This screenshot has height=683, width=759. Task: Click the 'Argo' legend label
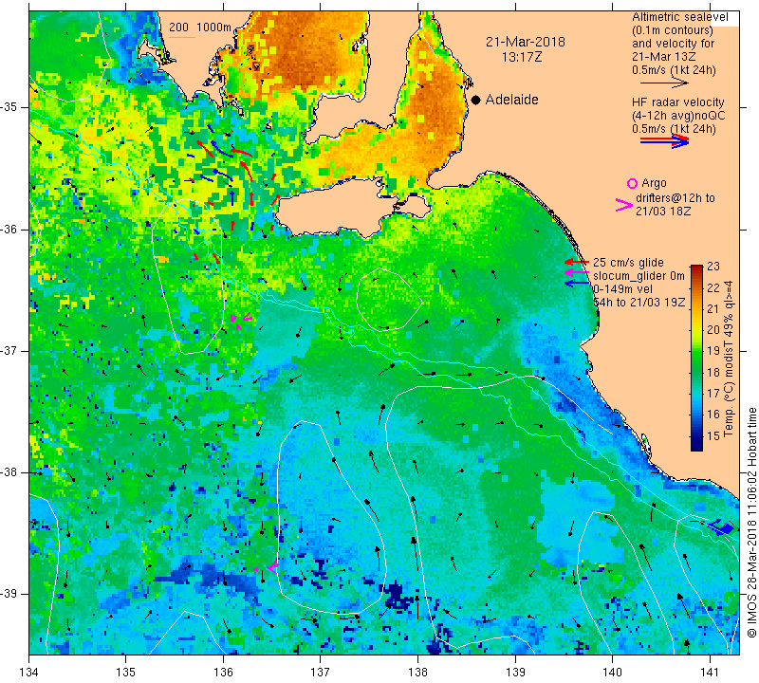coord(654,183)
